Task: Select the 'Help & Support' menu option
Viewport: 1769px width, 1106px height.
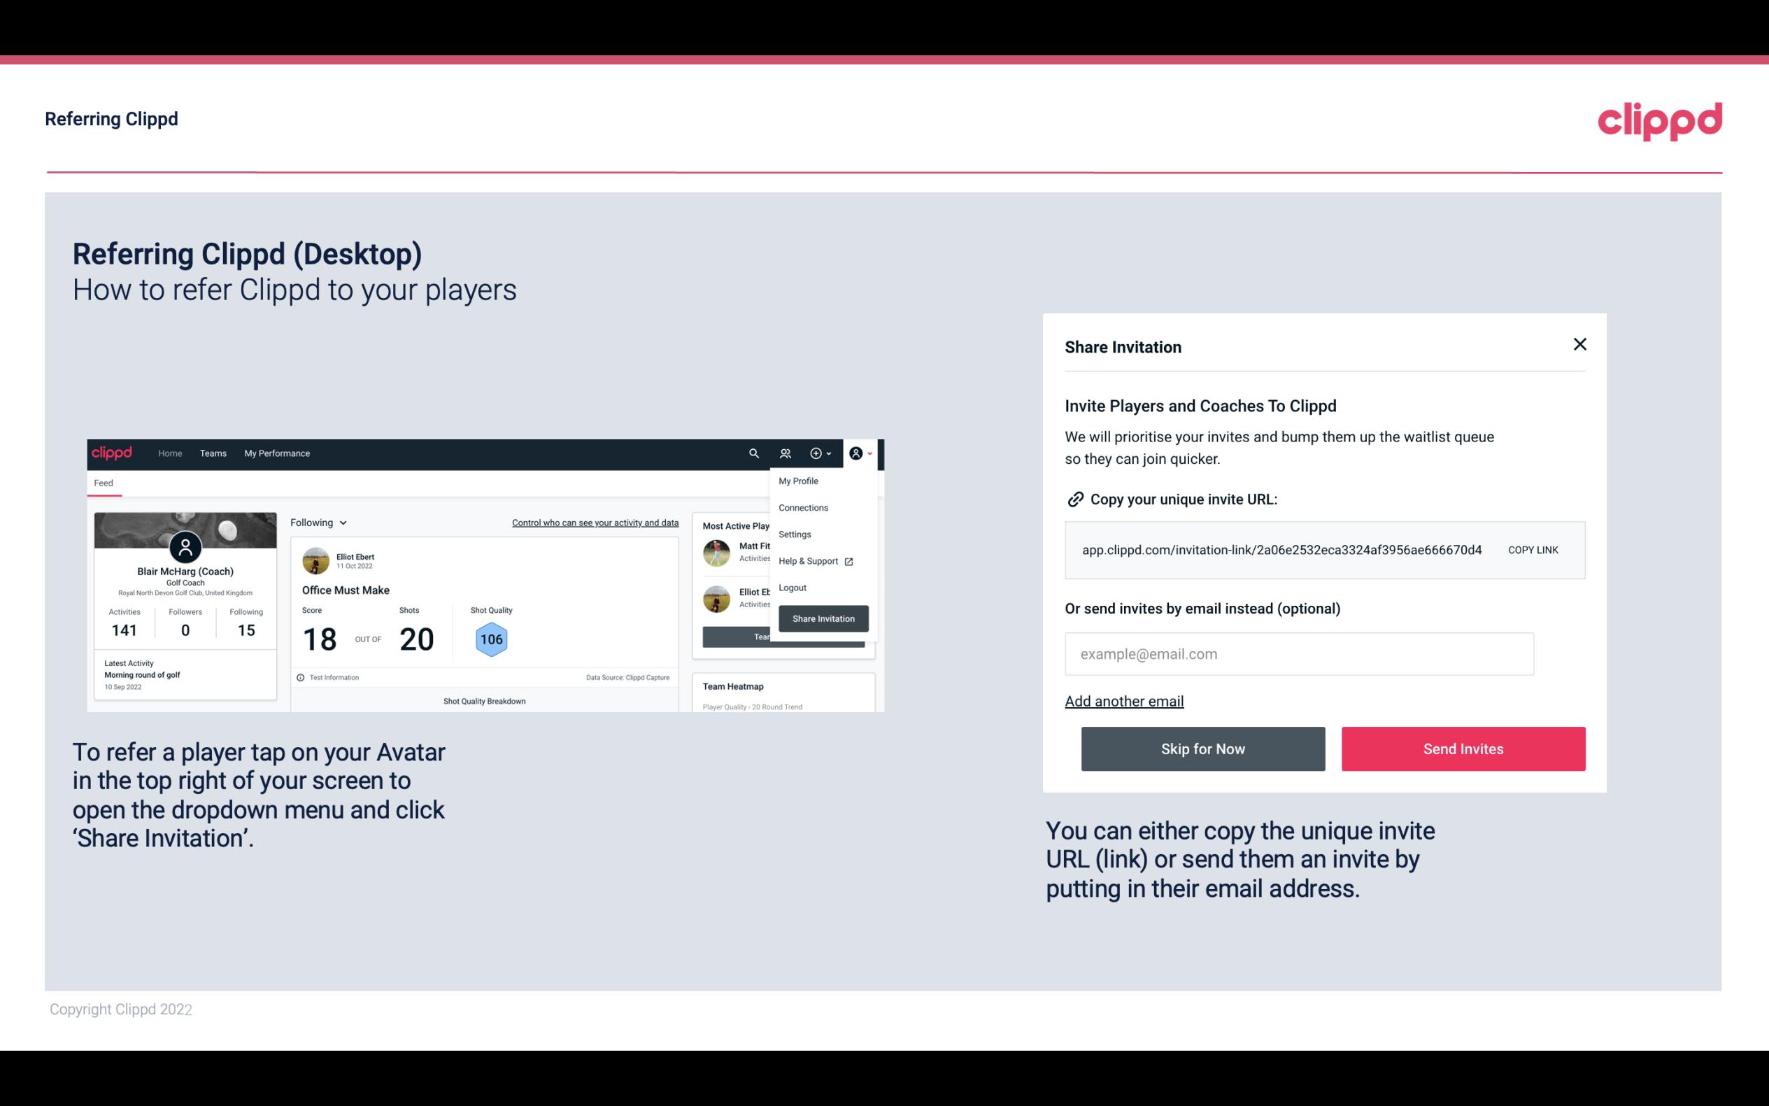Action: coord(813,560)
